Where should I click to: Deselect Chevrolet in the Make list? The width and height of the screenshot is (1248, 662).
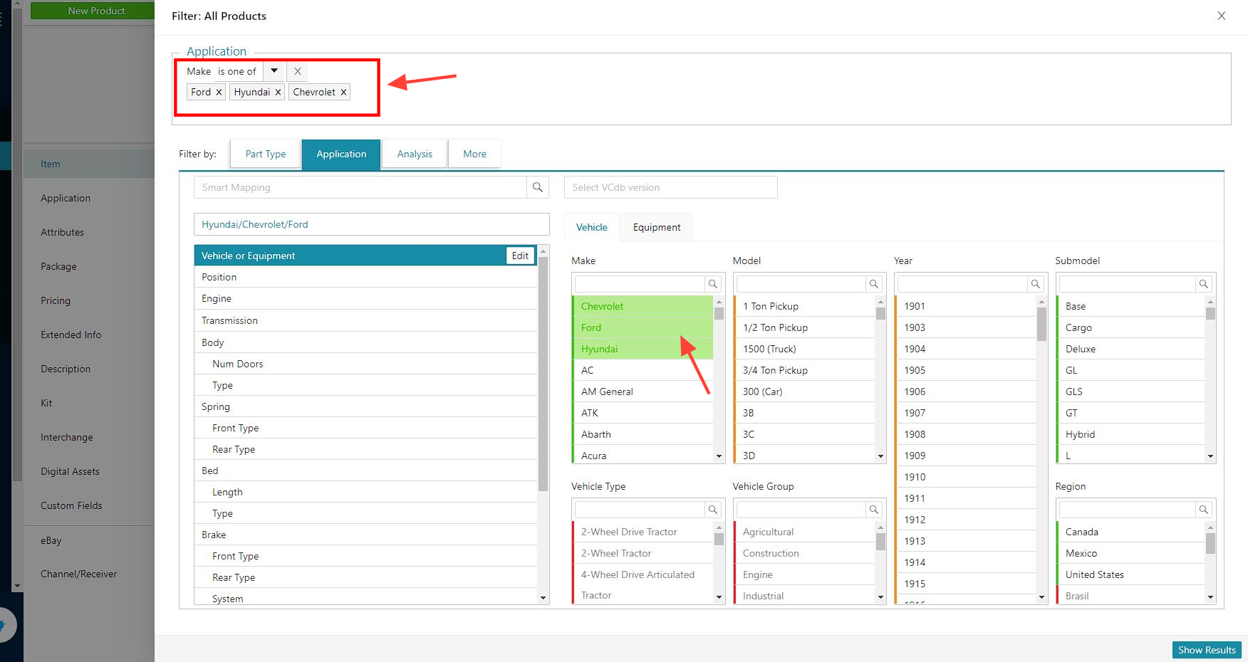pos(642,306)
